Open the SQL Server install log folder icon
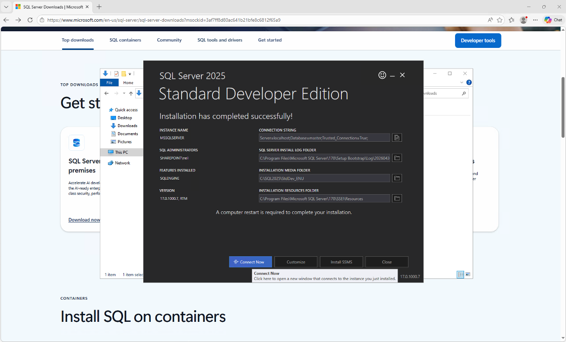 coord(397,158)
